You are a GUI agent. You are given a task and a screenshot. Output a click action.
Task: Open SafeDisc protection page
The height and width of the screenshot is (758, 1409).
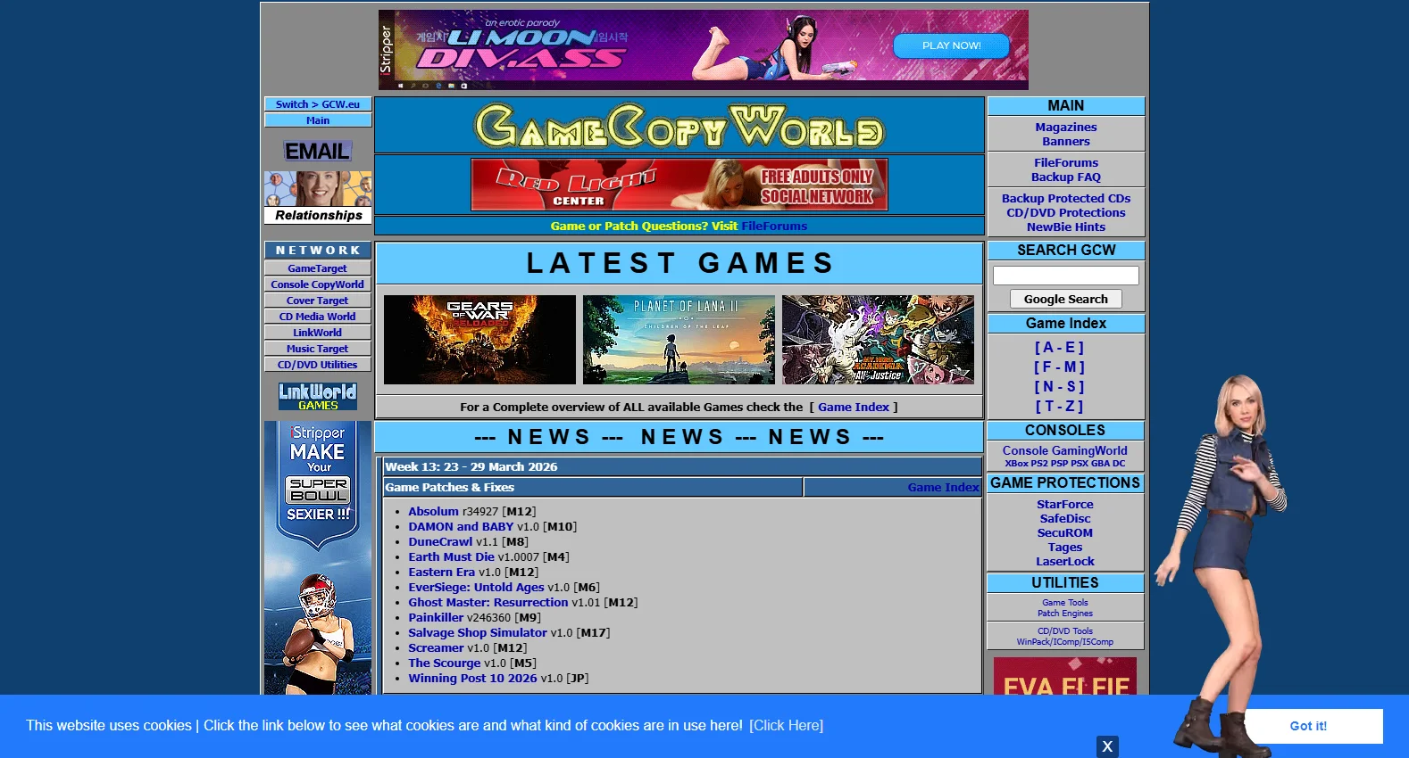1065,519
